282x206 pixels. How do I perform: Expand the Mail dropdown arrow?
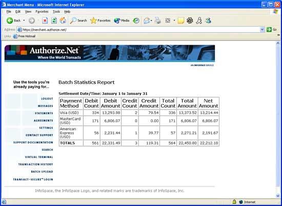tap(151, 20)
